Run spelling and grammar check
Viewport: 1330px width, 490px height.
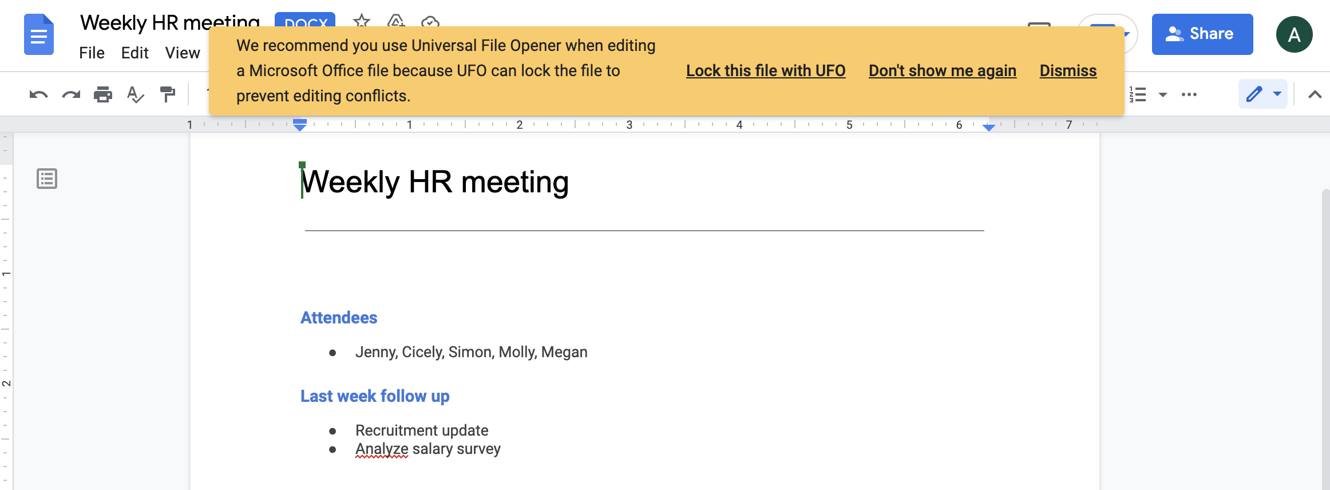click(135, 94)
